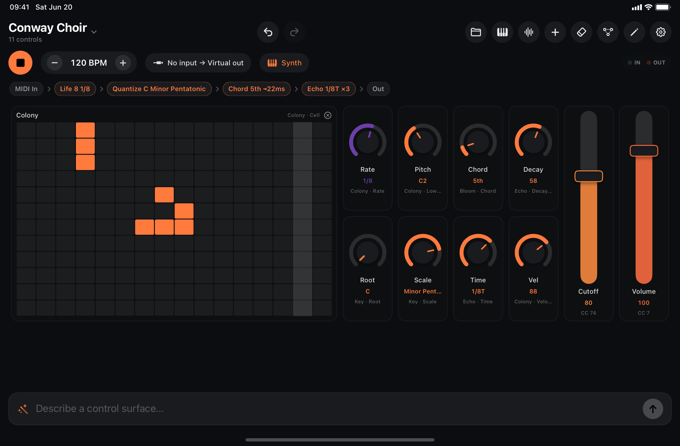
Task: Increase BPM with the plus button
Action: [123, 63]
